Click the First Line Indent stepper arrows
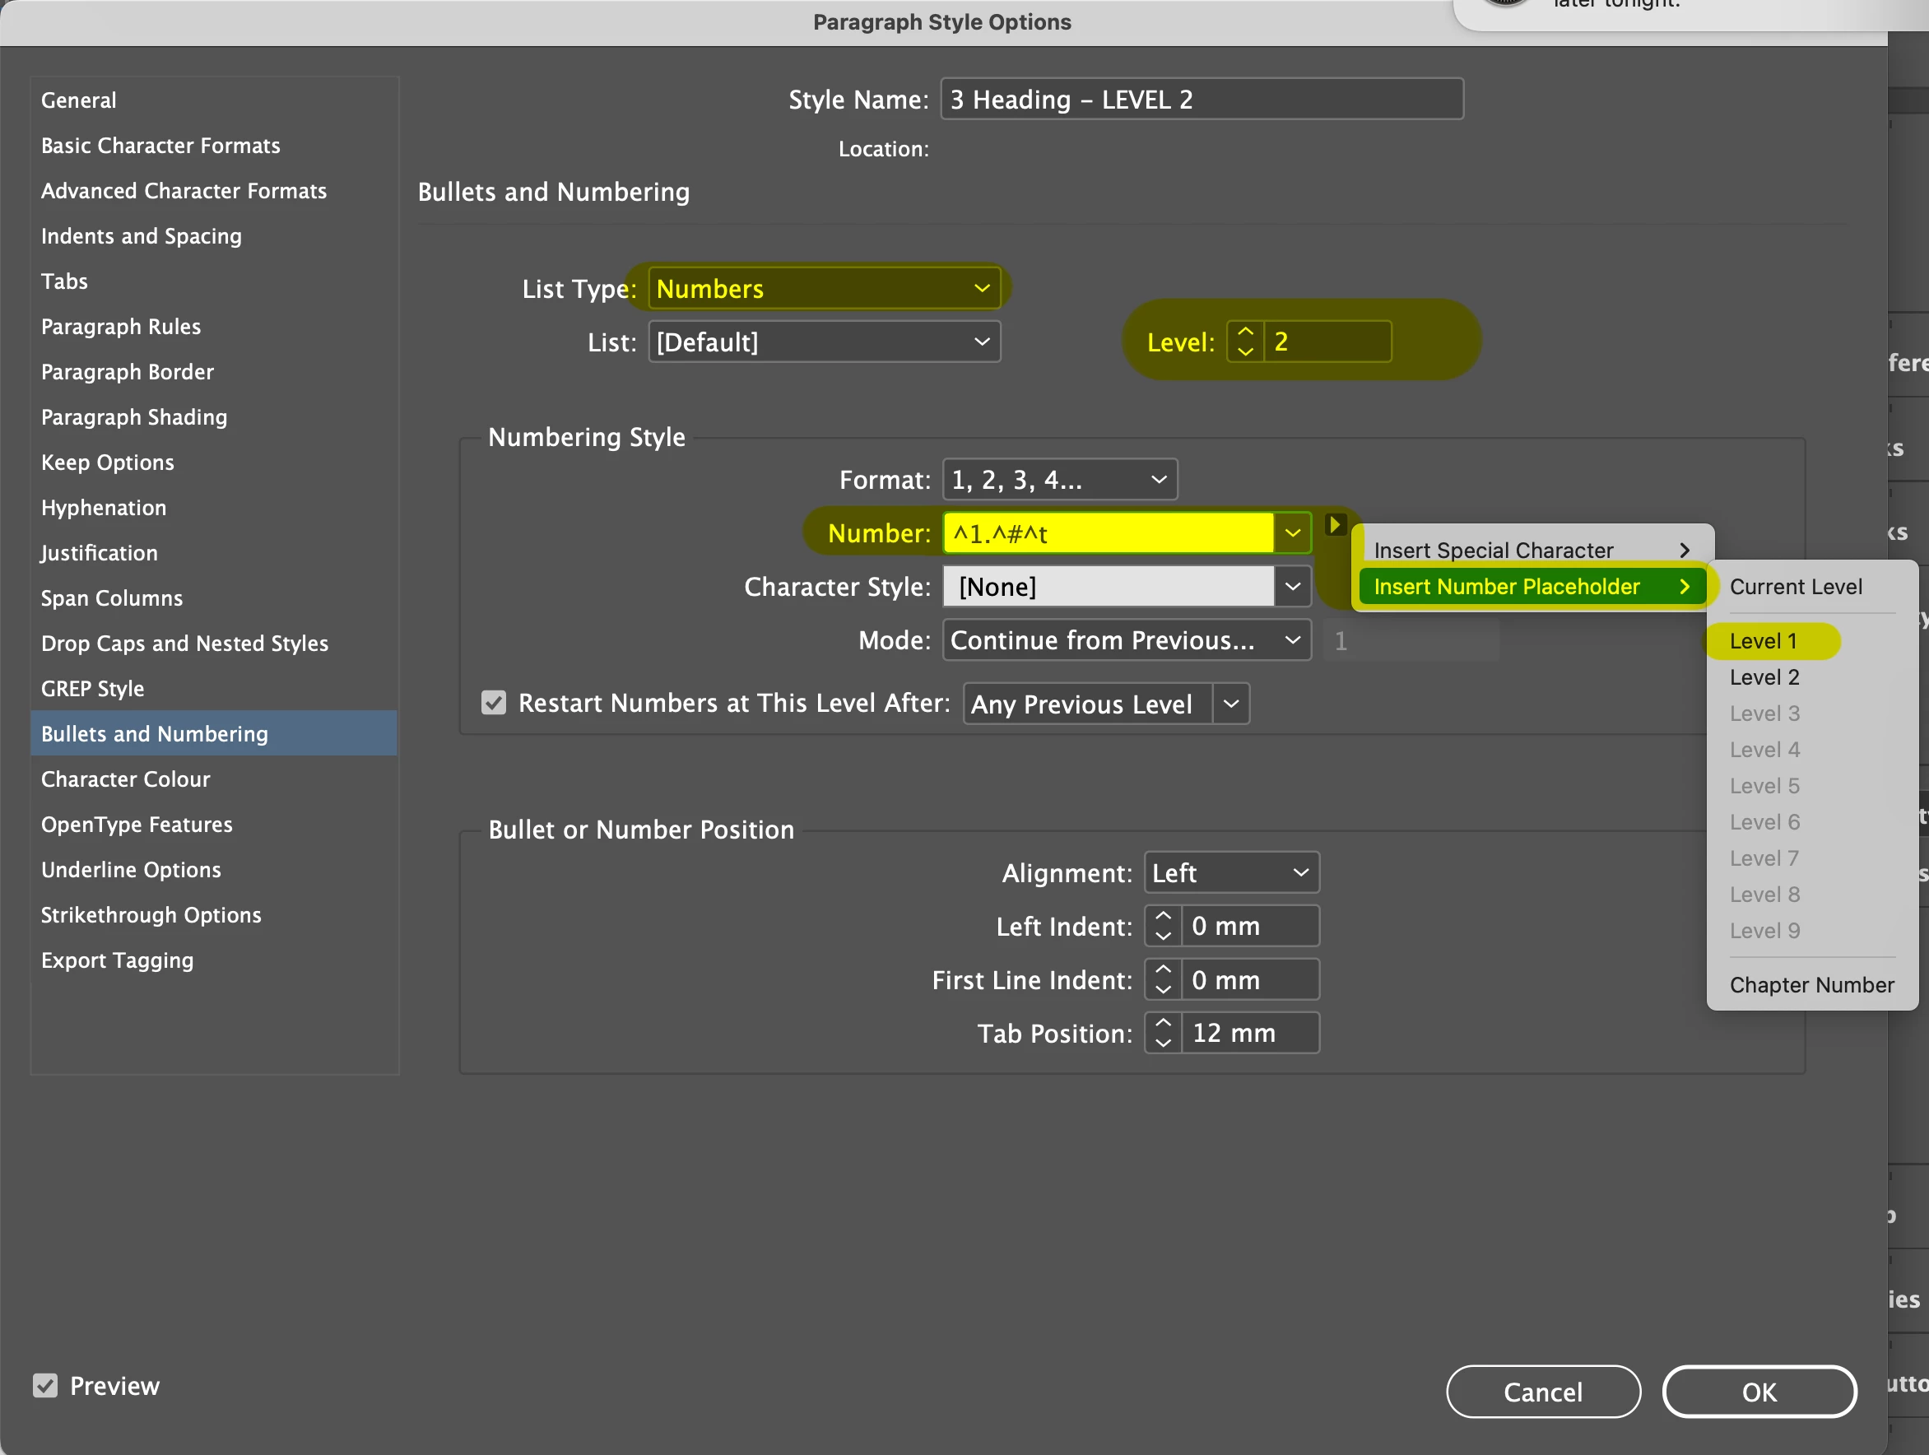Viewport: 1929px width, 1455px height. 1163,980
